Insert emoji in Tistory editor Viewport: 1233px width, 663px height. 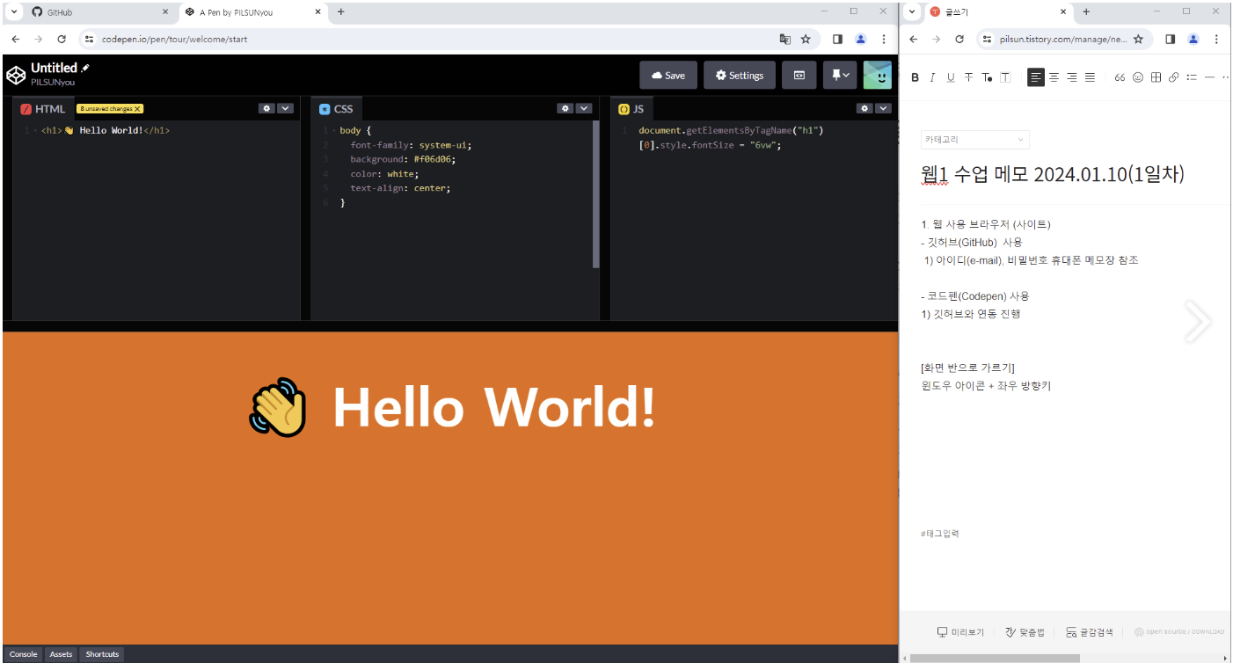[1138, 77]
